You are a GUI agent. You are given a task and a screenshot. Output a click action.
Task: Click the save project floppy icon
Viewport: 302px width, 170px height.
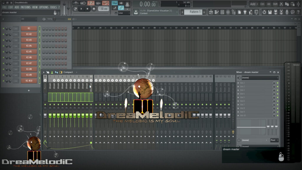pos(270,12)
